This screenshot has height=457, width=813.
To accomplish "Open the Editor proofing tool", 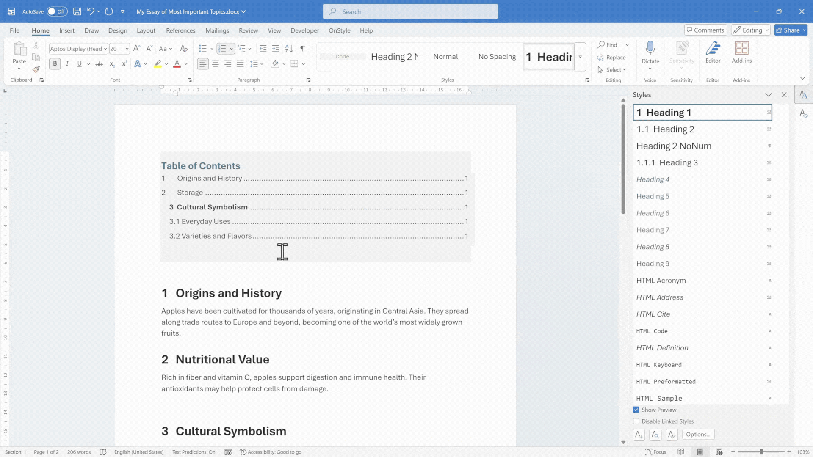I will 713,53.
